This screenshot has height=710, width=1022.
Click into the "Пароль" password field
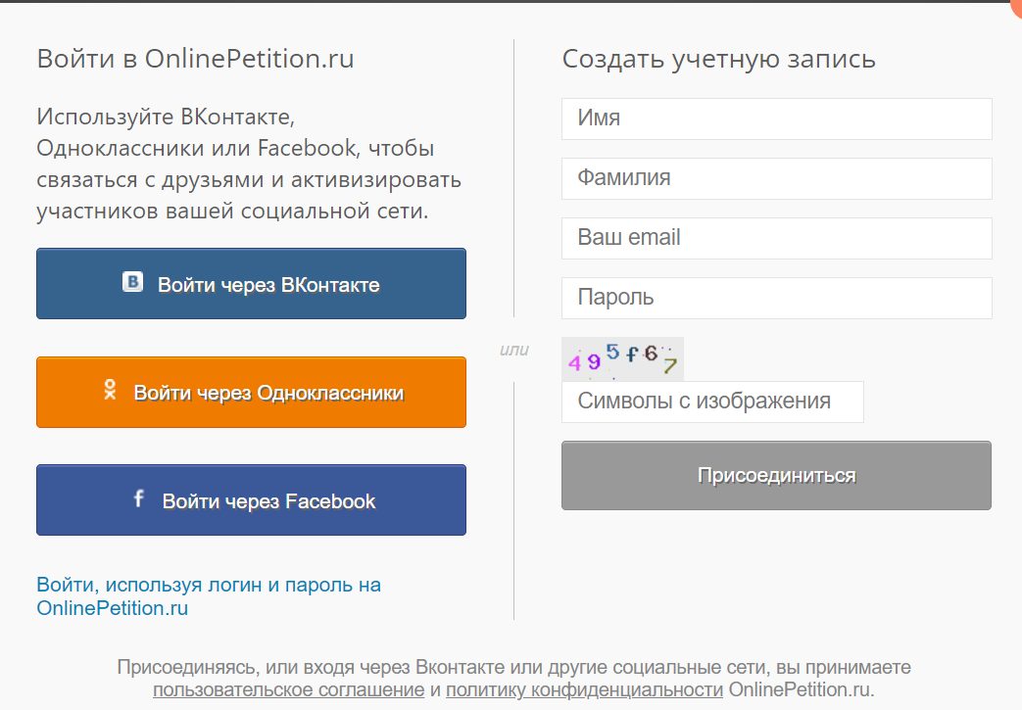click(x=776, y=298)
